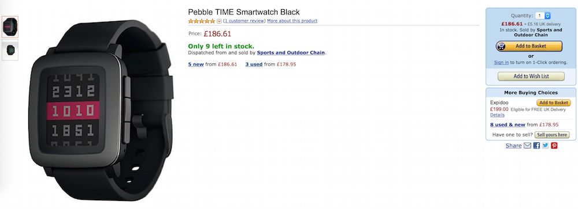Add to Basket in the blue buy box
Screen dimensions: 578x209
(x=529, y=46)
